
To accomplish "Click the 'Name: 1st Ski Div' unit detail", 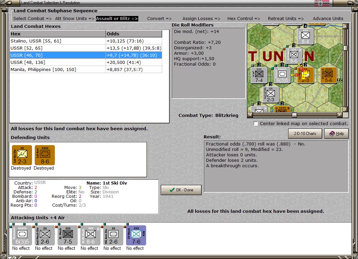I will point(107,183).
